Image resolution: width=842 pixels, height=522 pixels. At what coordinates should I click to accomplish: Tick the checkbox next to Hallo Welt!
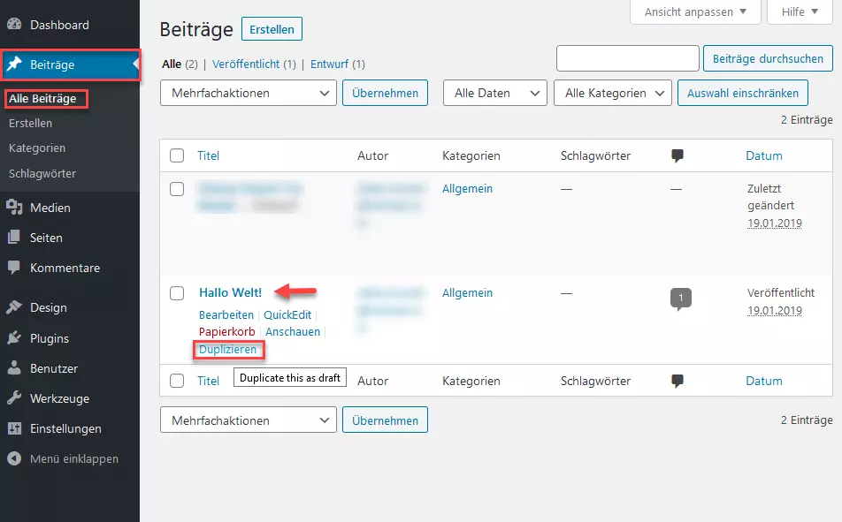click(x=177, y=293)
